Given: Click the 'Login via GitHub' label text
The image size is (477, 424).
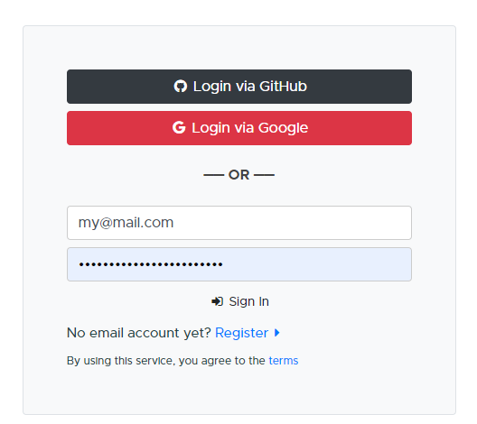Looking at the screenshot, I should 249,87.
